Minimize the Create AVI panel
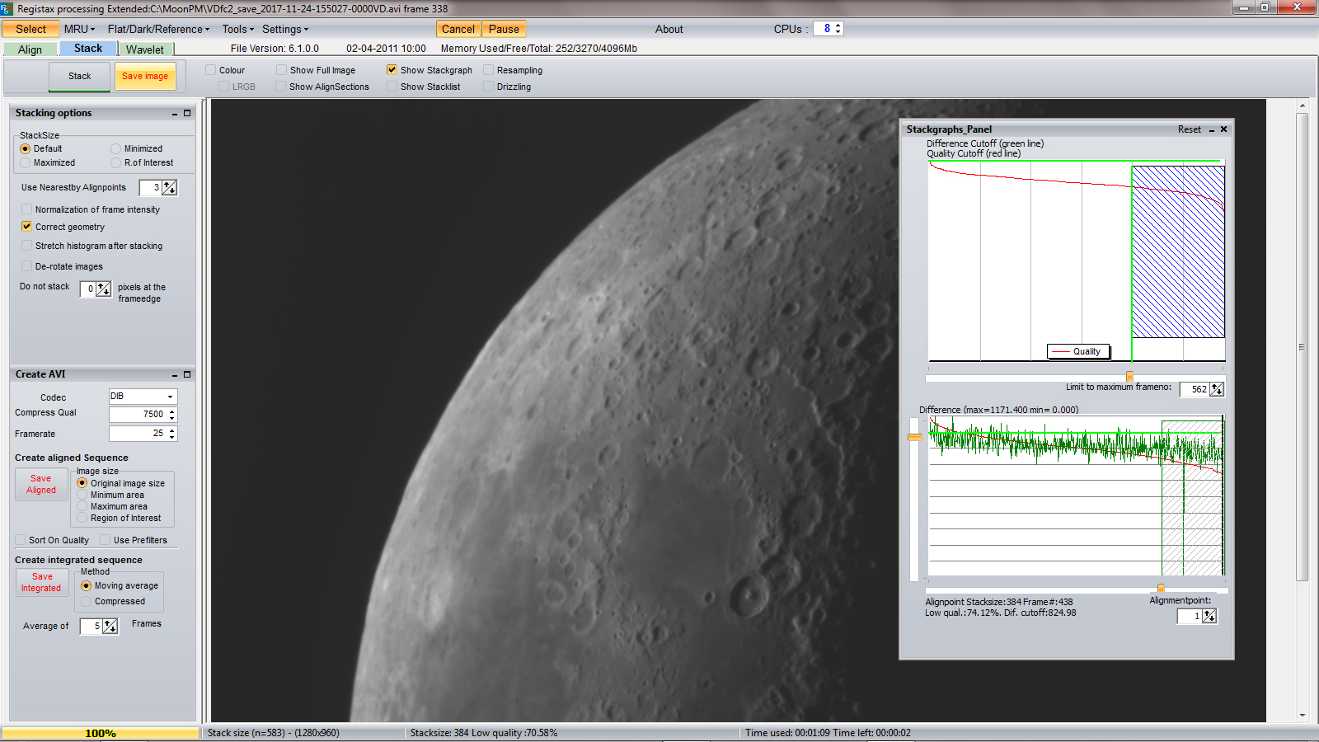1319x742 pixels. tap(175, 375)
